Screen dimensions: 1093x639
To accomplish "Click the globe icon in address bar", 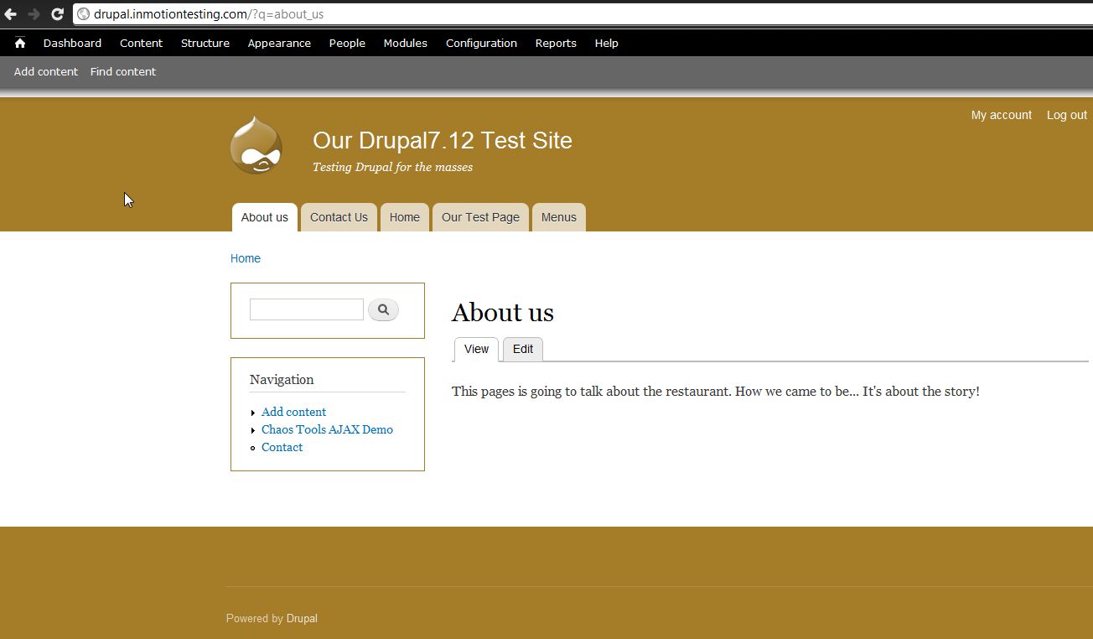I will coord(83,14).
